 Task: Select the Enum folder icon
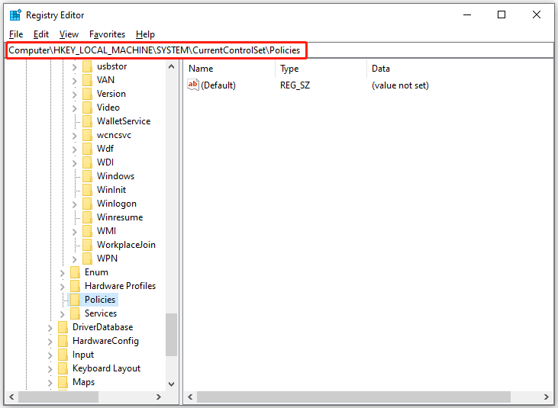(x=75, y=272)
